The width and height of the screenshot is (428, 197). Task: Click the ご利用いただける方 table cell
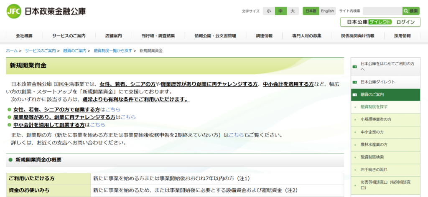click(48, 179)
